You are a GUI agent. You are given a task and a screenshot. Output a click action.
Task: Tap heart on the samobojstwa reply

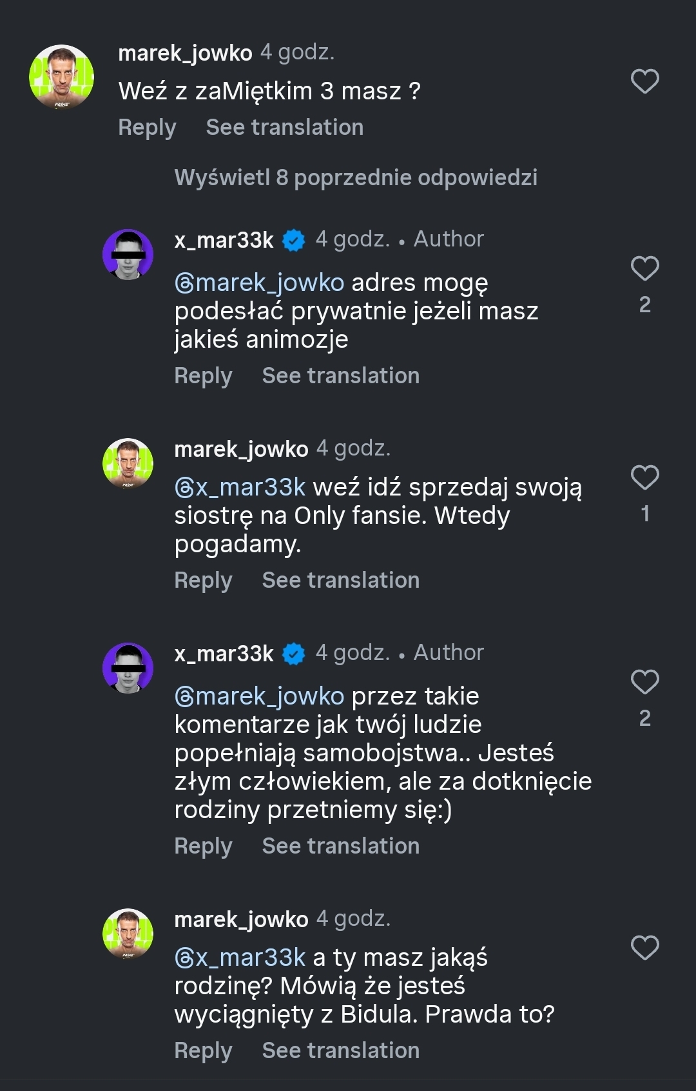click(x=644, y=683)
